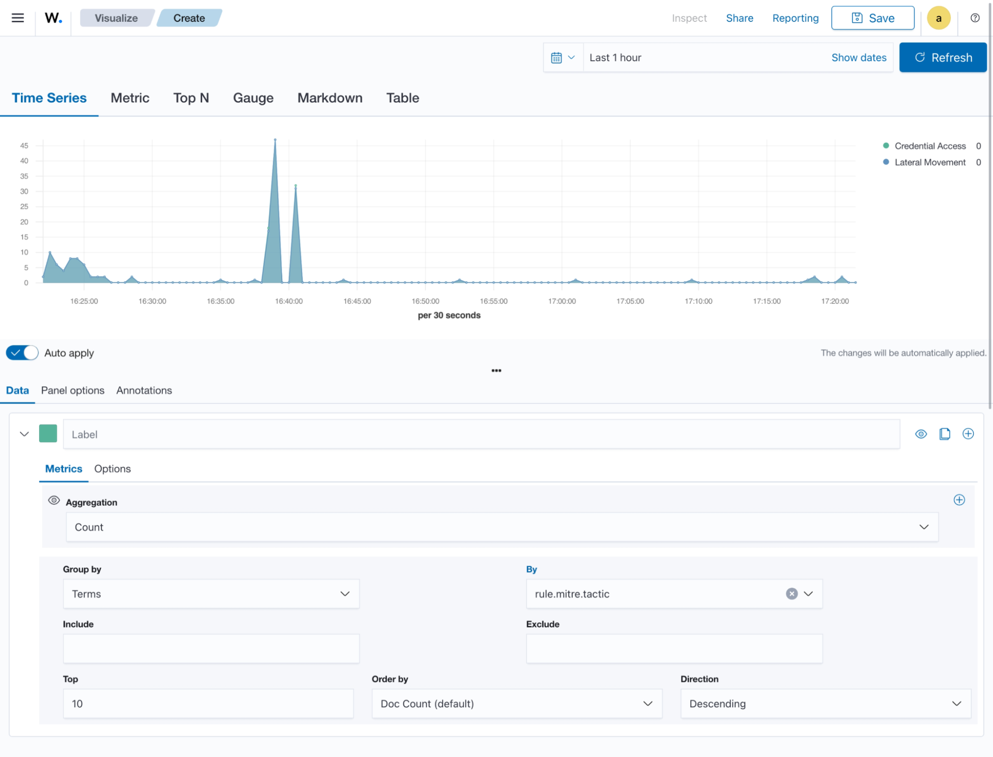Click the Refresh button

click(x=942, y=57)
